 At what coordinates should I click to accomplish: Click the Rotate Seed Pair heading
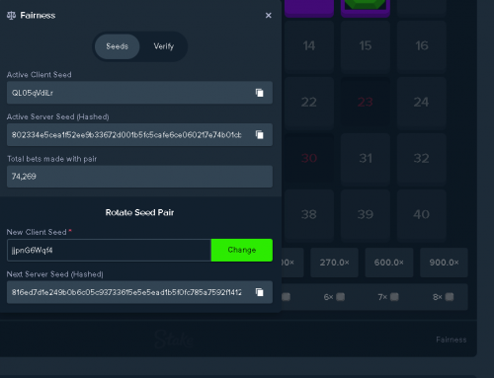[139, 212]
